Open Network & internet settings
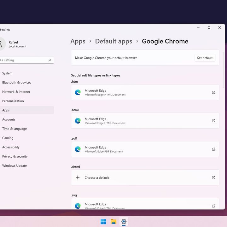 pos(27,92)
